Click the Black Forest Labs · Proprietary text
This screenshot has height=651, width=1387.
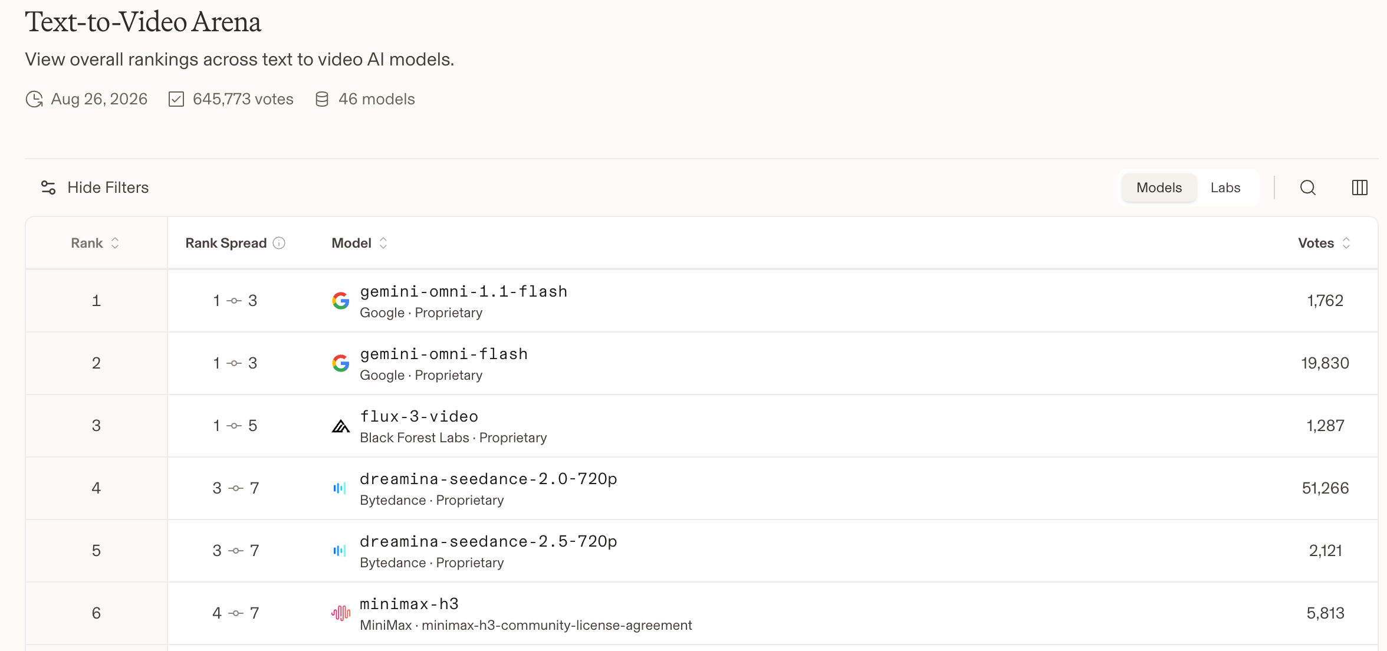point(453,438)
